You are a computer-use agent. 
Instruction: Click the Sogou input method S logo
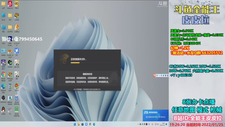[x=154, y=75]
